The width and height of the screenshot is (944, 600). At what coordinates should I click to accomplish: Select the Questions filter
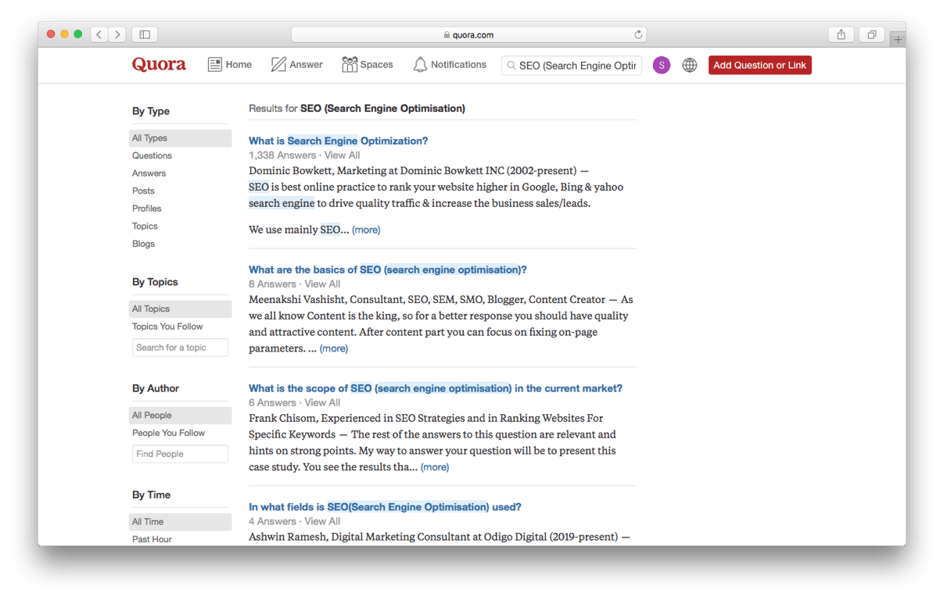[x=151, y=155]
